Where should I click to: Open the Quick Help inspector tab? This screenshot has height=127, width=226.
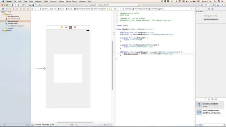pos(213,9)
